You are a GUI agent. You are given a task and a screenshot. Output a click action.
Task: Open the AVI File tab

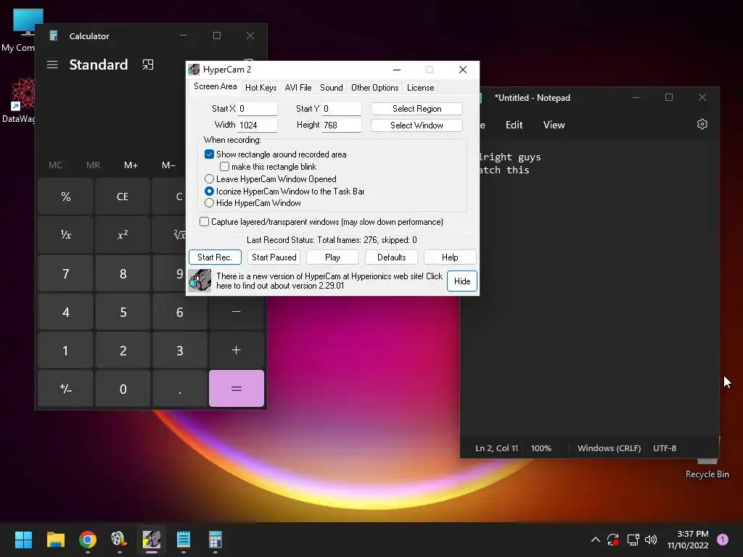click(x=298, y=88)
